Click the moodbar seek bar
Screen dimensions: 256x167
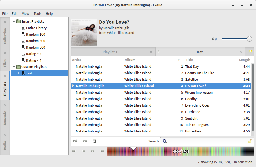pyautogui.click(x=181, y=151)
